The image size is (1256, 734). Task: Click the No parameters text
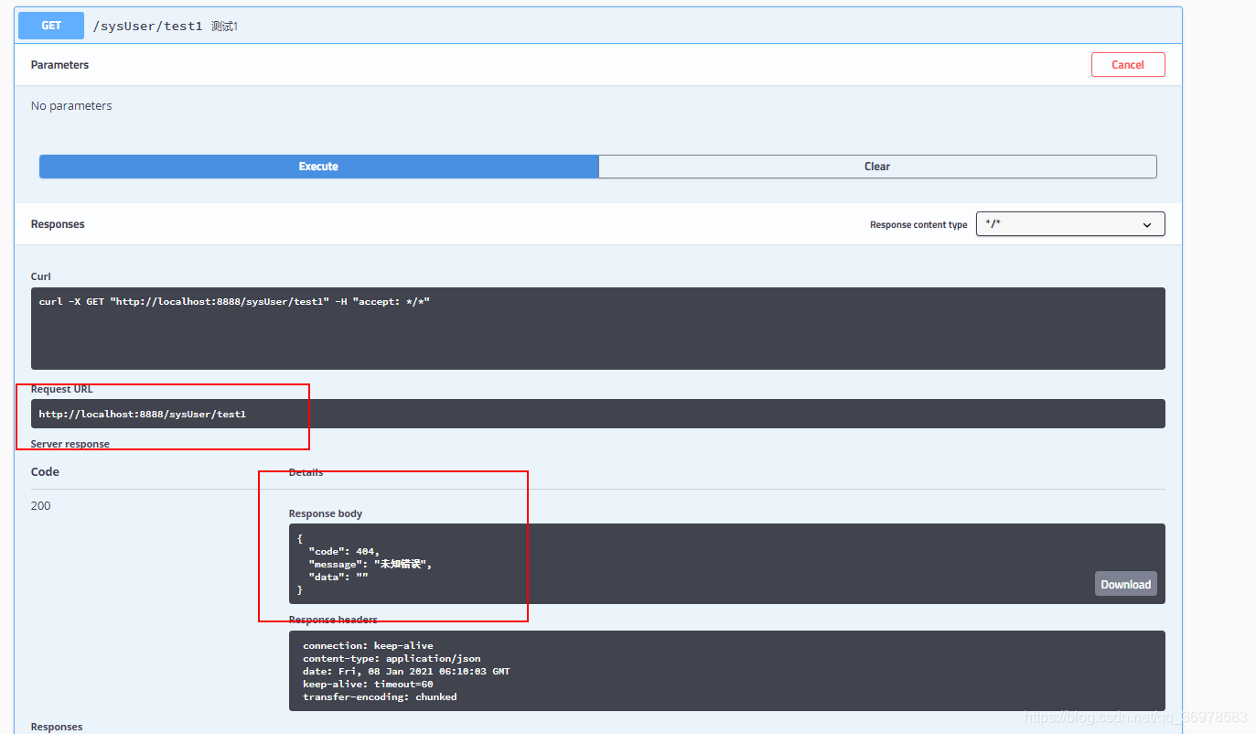tap(71, 106)
